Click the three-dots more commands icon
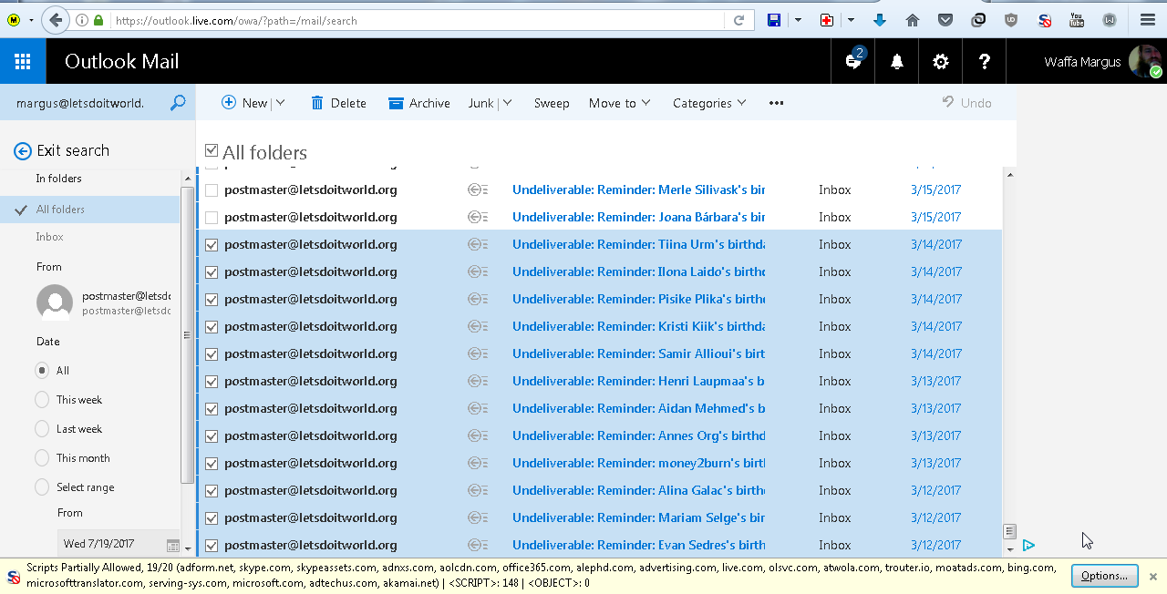This screenshot has height=594, width=1167. (x=777, y=103)
